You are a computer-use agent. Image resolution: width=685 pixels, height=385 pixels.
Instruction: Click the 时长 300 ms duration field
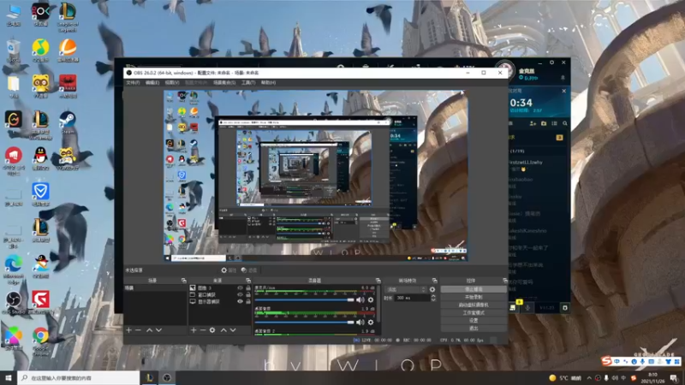pyautogui.click(x=412, y=298)
